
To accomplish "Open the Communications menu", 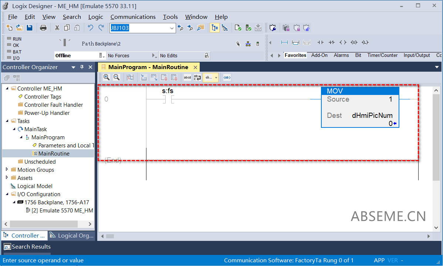I will [x=133, y=17].
